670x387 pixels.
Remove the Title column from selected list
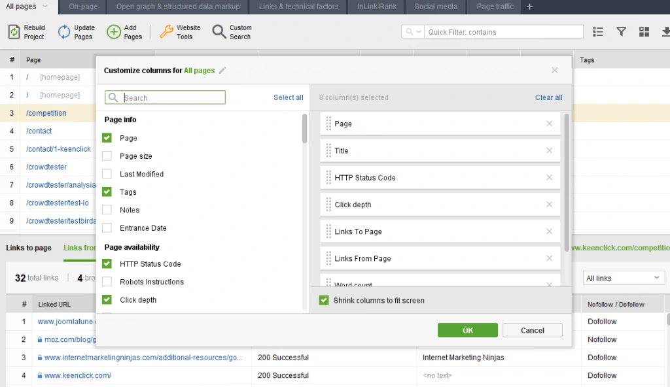[550, 150]
